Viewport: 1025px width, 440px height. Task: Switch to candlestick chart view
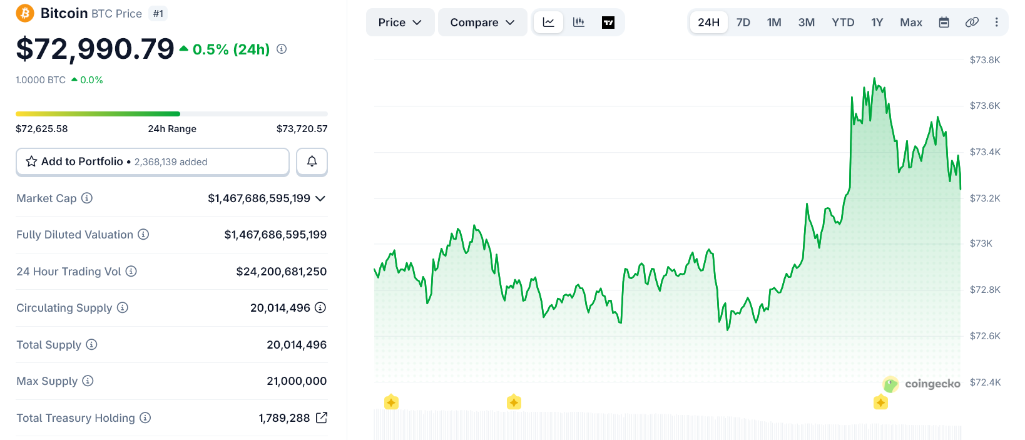pyautogui.click(x=579, y=23)
